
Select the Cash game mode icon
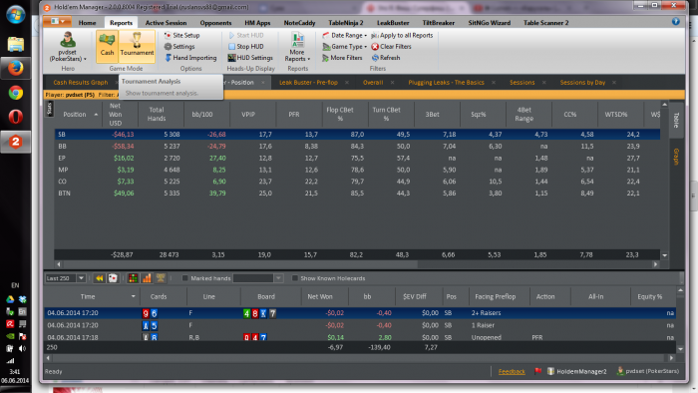tap(107, 46)
